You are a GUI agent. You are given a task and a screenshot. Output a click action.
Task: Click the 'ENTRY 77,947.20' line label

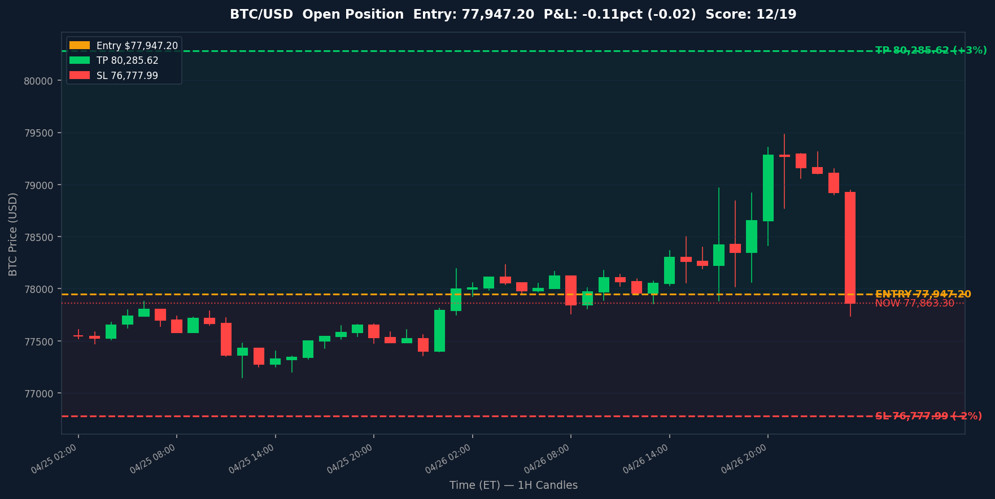click(923, 294)
